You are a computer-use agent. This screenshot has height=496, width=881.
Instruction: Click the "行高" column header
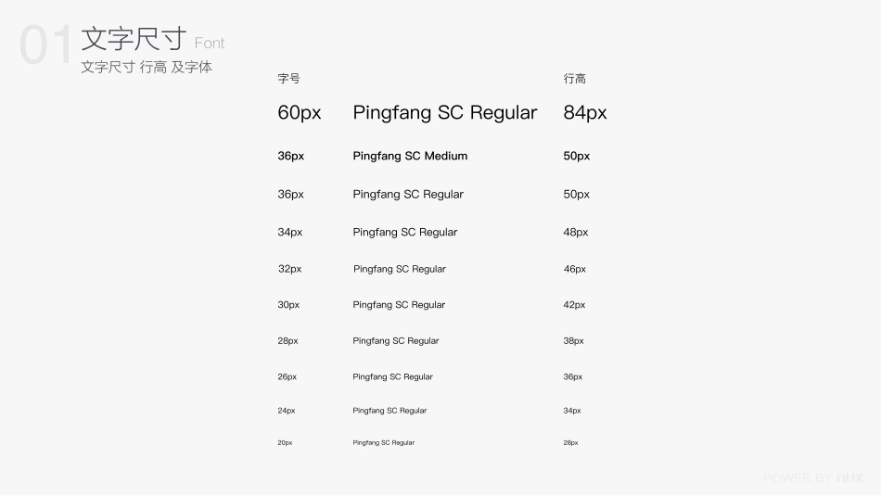pyautogui.click(x=575, y=79)
